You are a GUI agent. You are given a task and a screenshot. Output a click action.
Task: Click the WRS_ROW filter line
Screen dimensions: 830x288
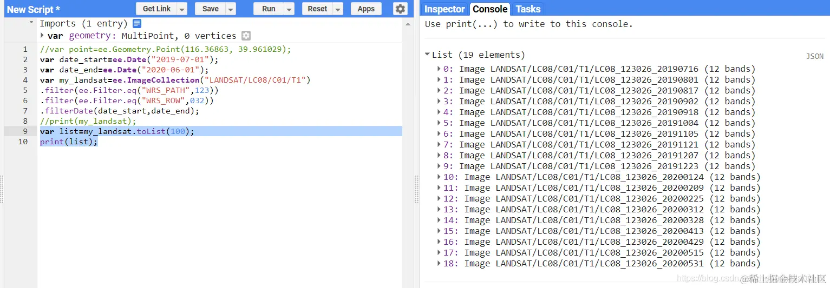127,101
